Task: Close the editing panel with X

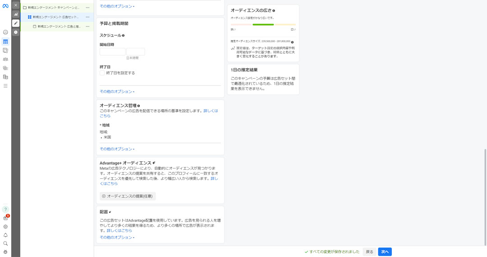Action: coord(16,5)
